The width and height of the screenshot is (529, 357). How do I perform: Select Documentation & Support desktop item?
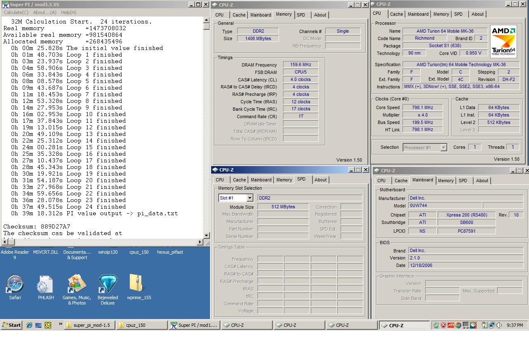[x=77, y=255]
